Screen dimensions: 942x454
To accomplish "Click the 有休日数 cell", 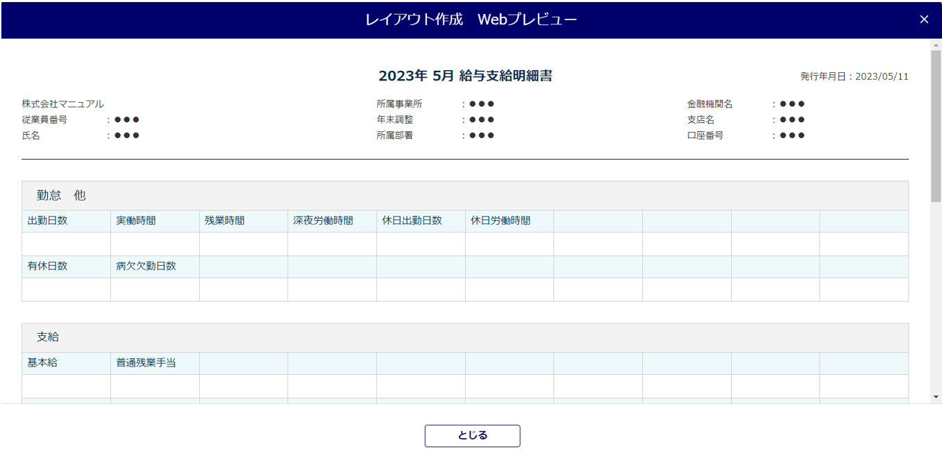I will pos(66,267).
